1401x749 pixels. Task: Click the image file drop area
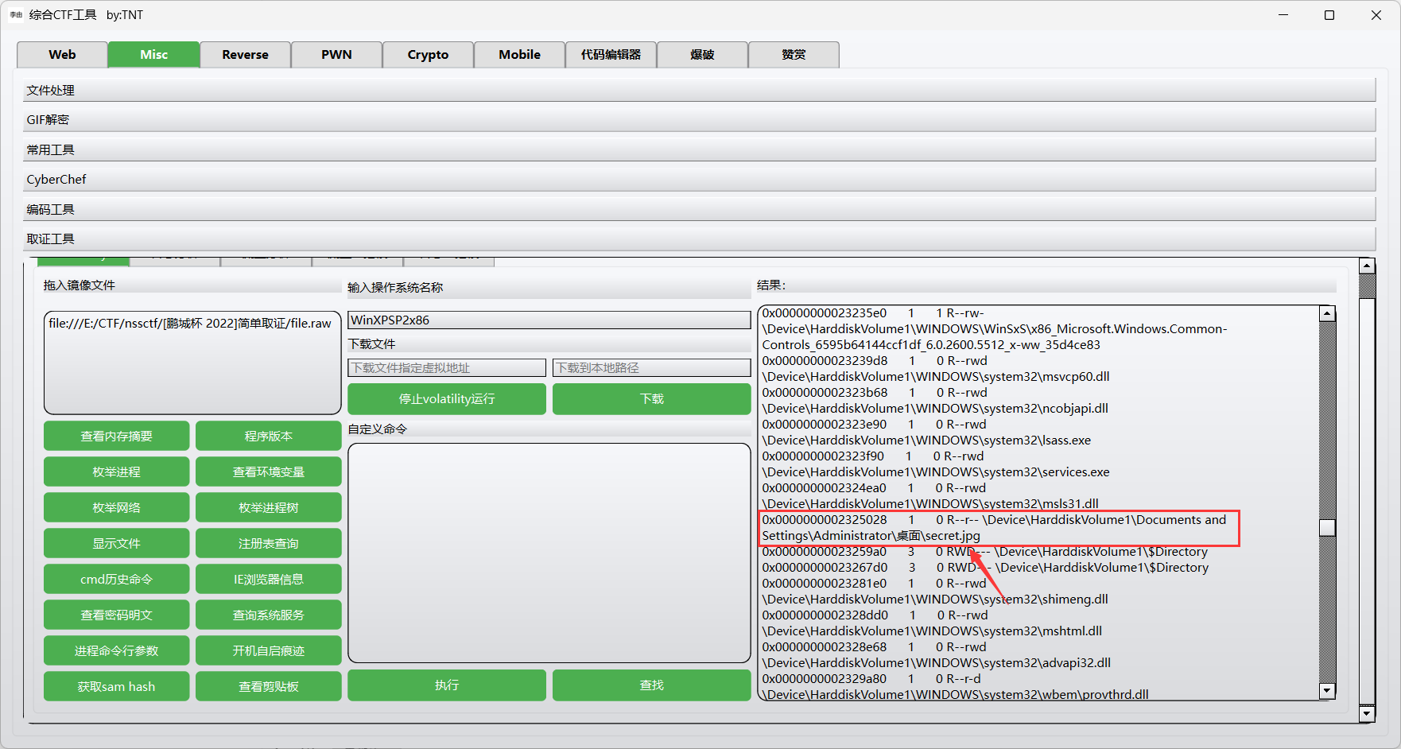192,363
